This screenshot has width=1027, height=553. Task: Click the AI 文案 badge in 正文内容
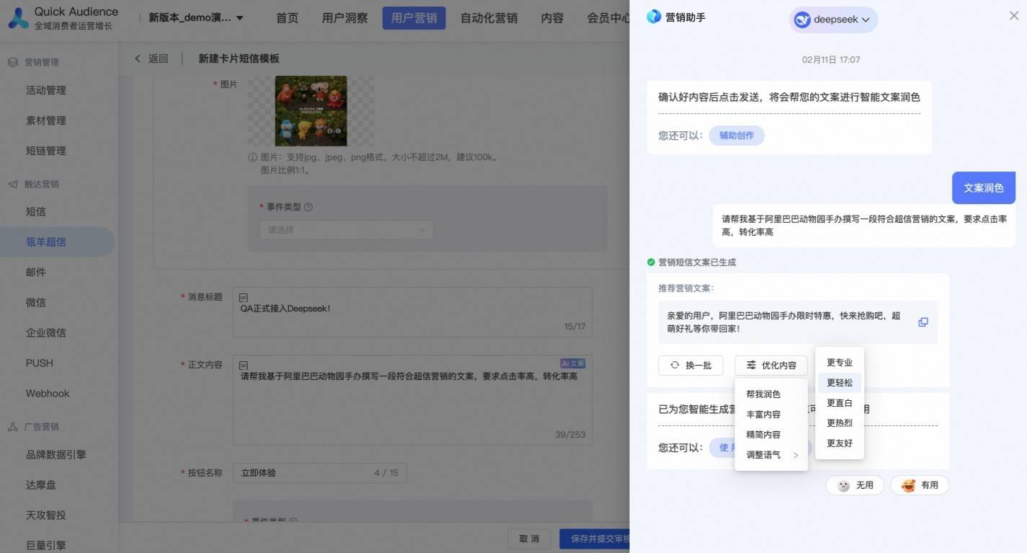click(574, 364)
